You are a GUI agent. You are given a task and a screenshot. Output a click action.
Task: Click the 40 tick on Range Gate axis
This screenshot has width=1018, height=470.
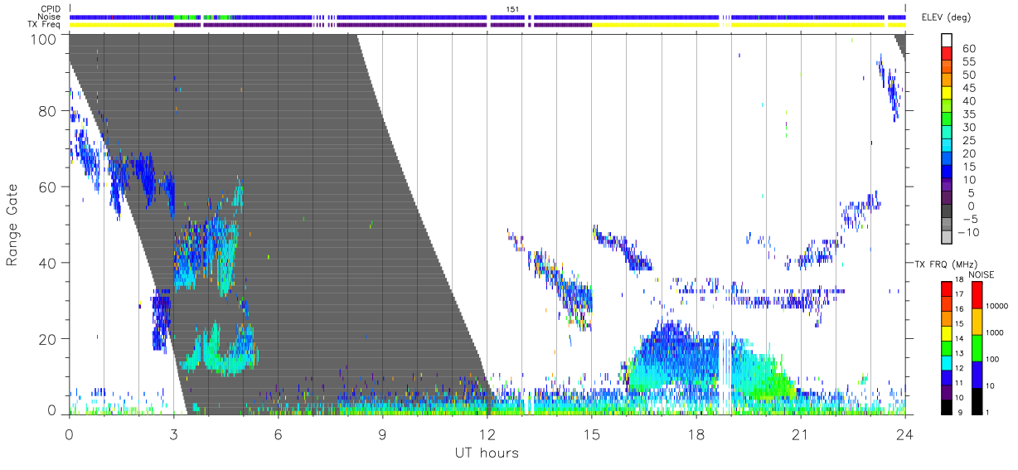tap(49, 263)
